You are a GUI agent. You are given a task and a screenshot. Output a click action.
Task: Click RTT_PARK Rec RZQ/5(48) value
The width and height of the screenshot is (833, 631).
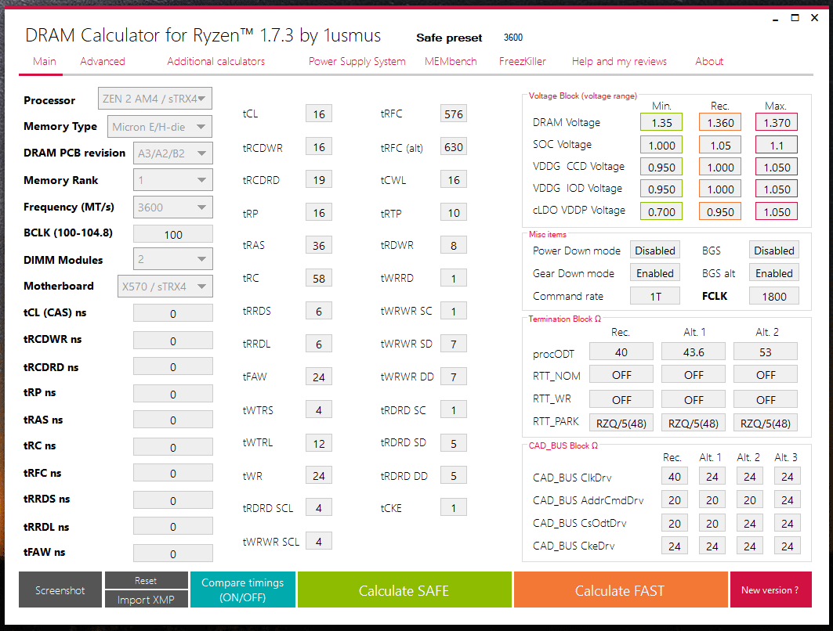pyautogui.click(x=621, y=423)
